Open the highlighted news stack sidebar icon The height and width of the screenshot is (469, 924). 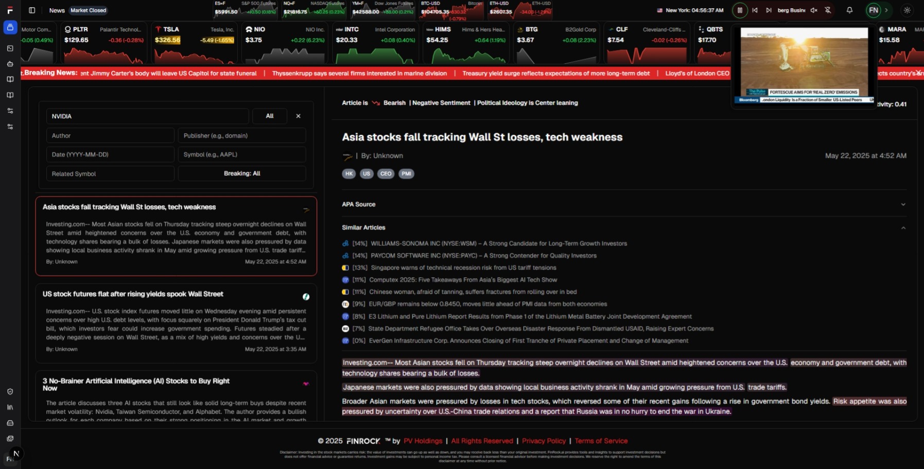pyautogui.click(x=10, y=27)
